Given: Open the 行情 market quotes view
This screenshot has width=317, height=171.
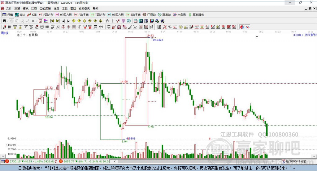Looking at the screenshot, I should [x=8, y=15].
